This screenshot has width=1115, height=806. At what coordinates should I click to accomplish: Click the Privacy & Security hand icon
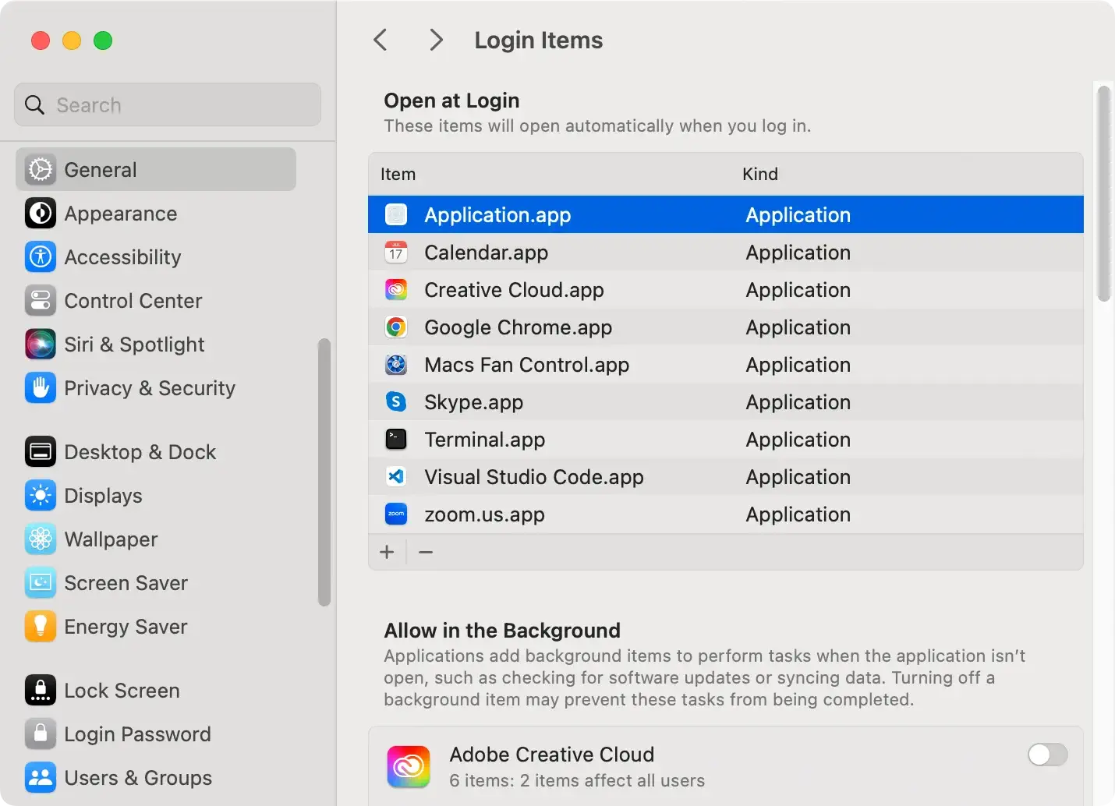click(x=40, y=388)
